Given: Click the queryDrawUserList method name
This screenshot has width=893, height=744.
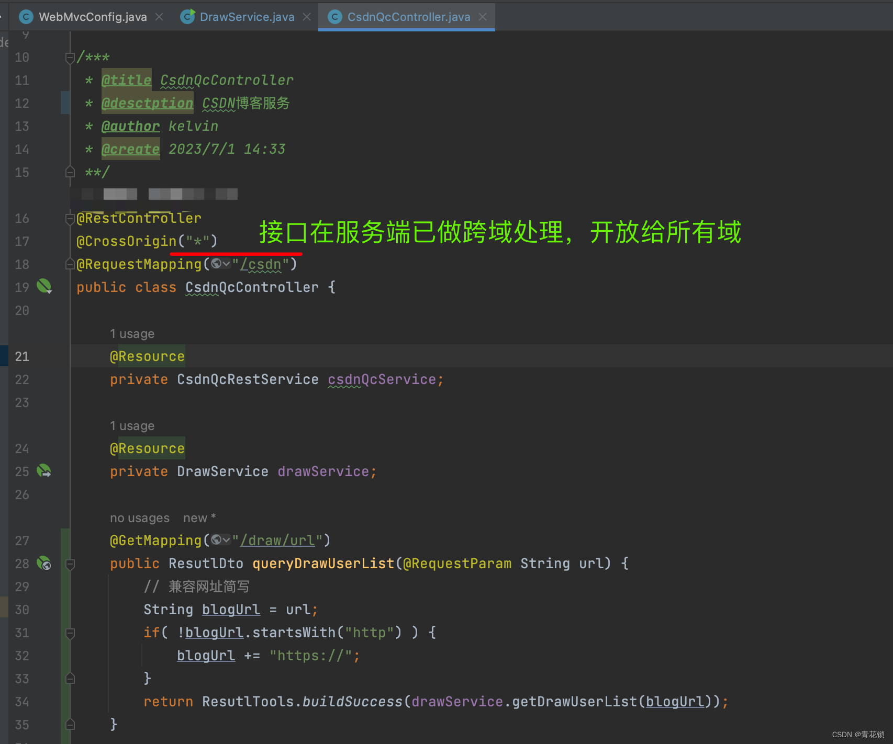Looking at the screenshot, I should 323,563.
